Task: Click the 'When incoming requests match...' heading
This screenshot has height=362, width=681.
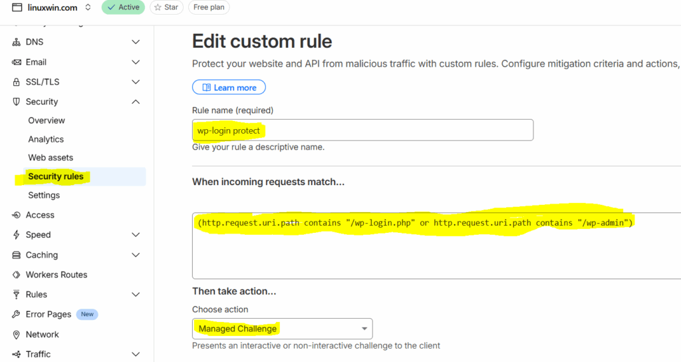Action: (269, 182)
